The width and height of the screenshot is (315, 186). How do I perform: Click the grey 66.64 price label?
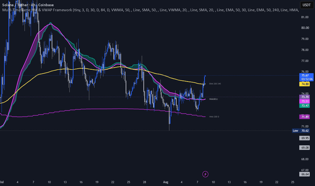point(305,175)
